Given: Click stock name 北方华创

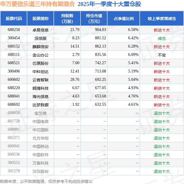Looking at the screenshot, I should coord(41,138).
